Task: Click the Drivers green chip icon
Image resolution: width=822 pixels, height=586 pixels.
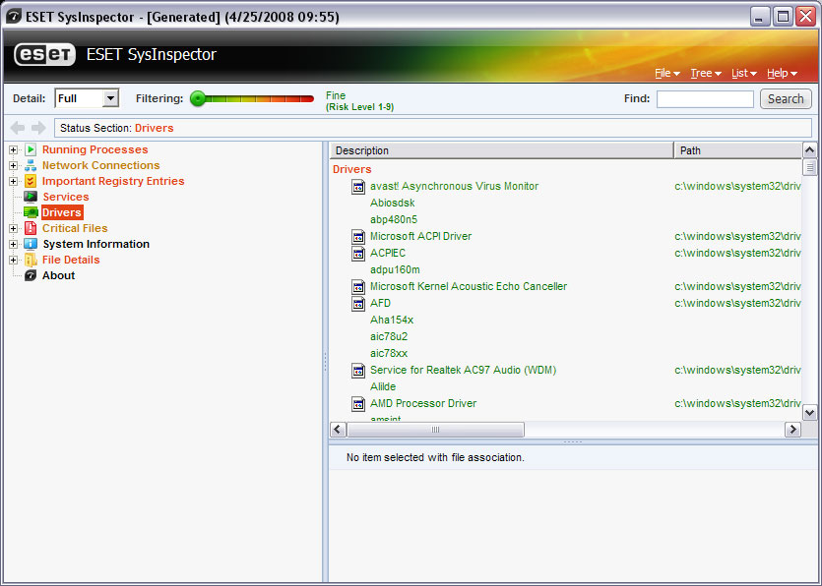Action: 31,212
